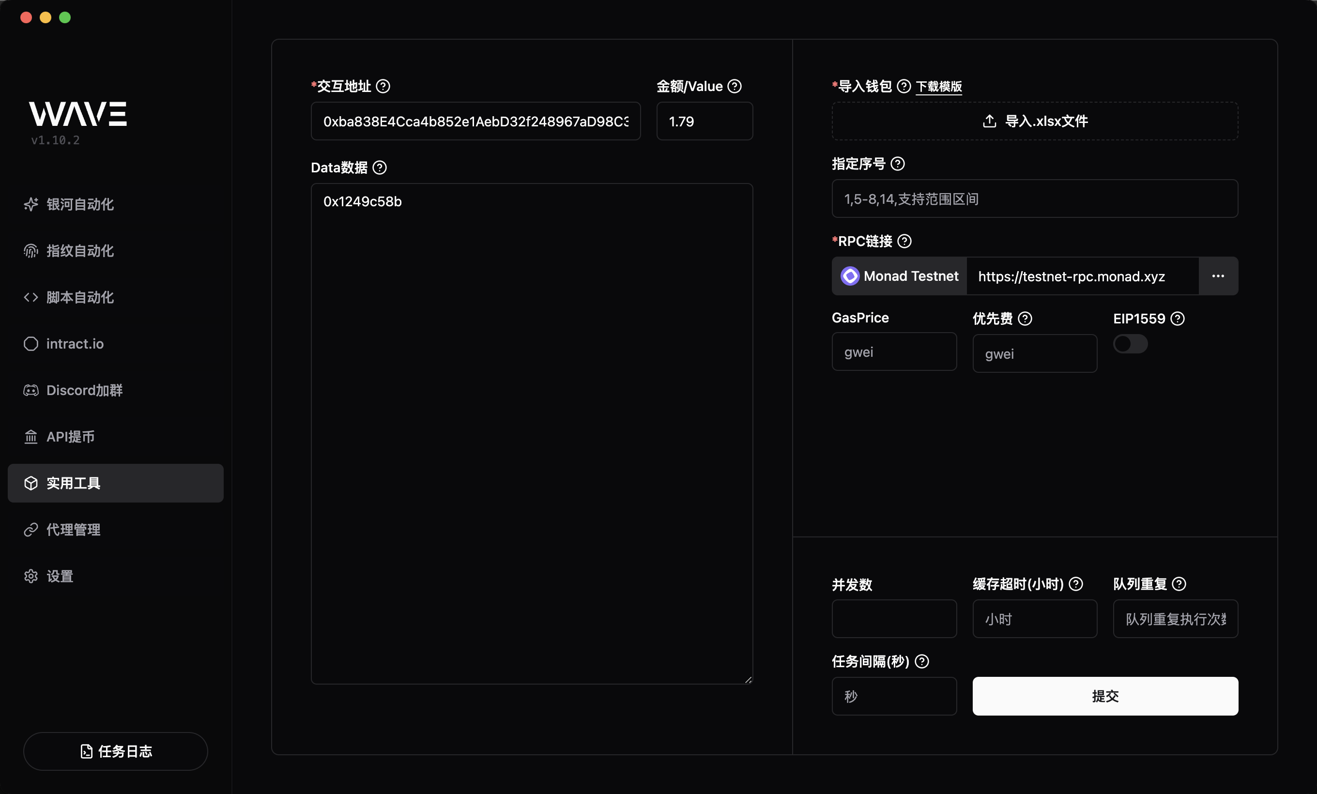Click help icon next to 队列重复

click(1179, 584)
